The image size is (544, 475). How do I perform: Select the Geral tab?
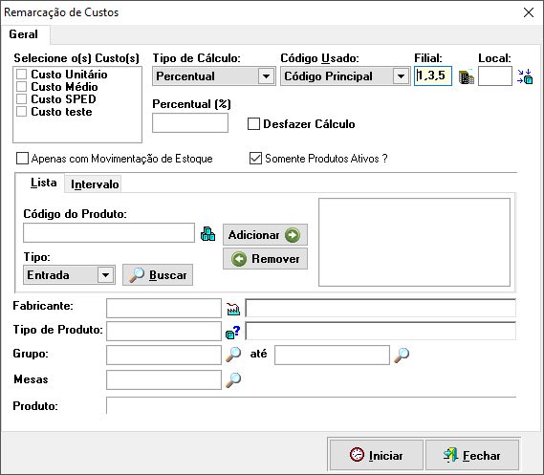coord(24,34)
